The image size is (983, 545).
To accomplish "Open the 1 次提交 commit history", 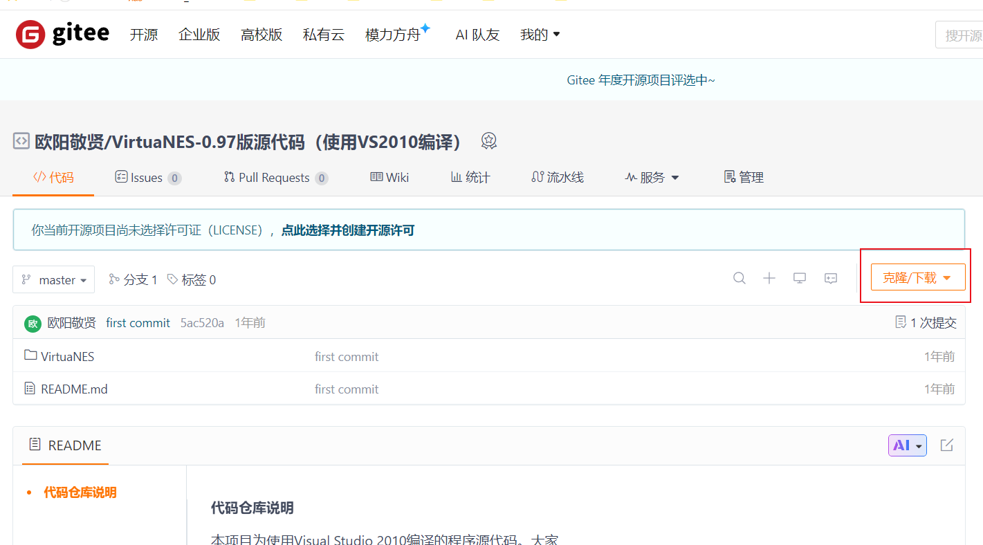I will tap(926, 322).
